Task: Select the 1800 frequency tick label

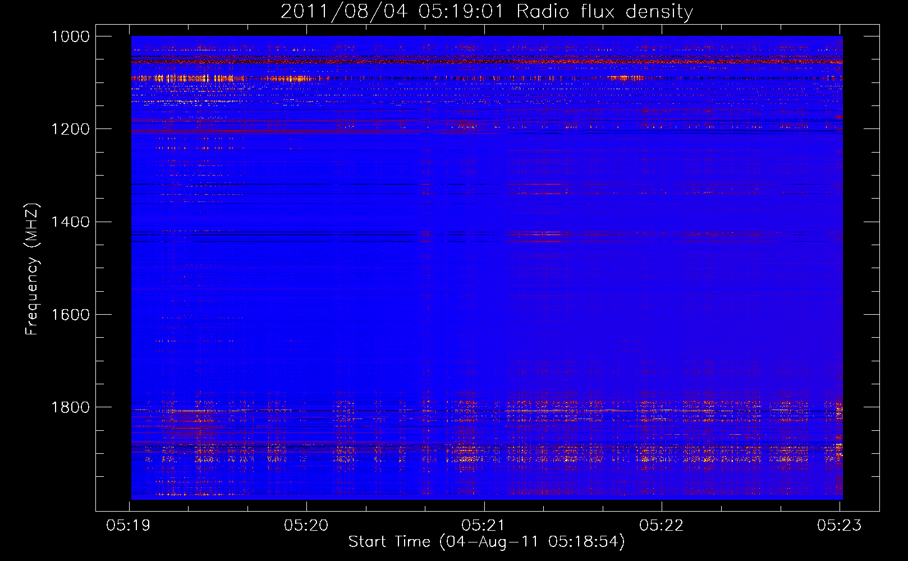Action: click(x=71, y=407)
